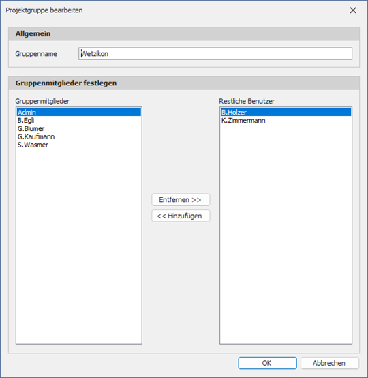This screenshot has height=378, width=368.
Task: Choose K.Zimmermann from remaining users
Action: (286, 120)
